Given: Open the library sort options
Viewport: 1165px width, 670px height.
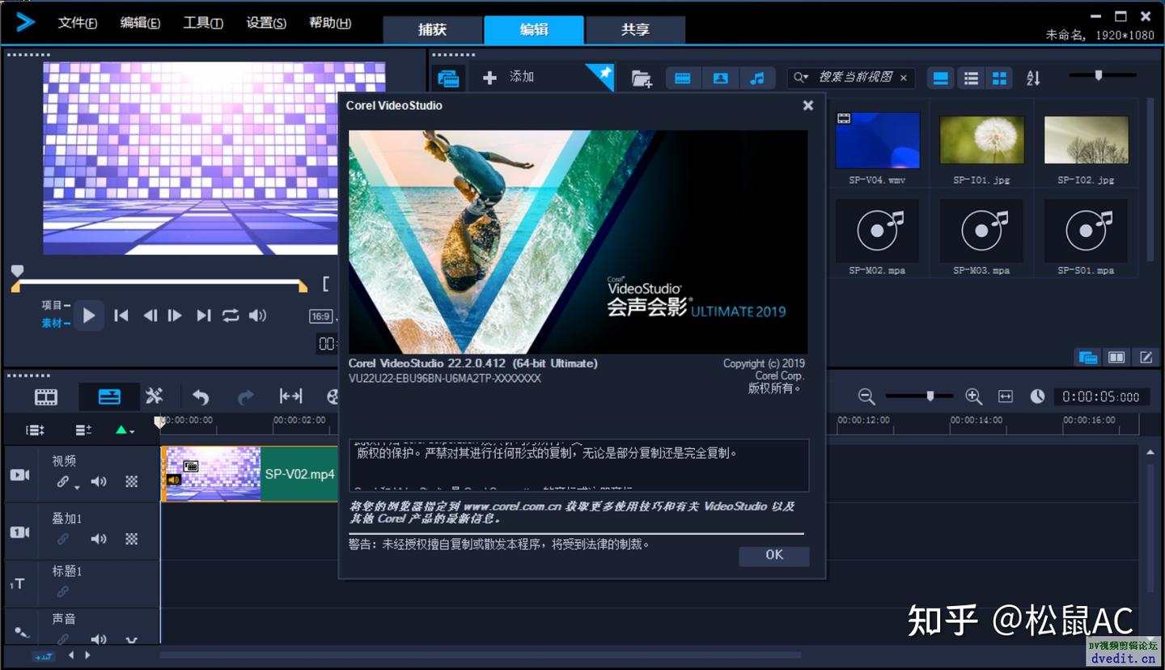Looking at the screenshot, I should 1033,78.
